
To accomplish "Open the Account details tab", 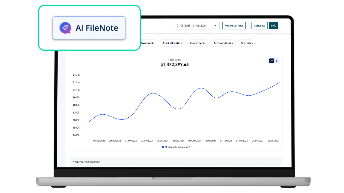I will coord(223,43).
